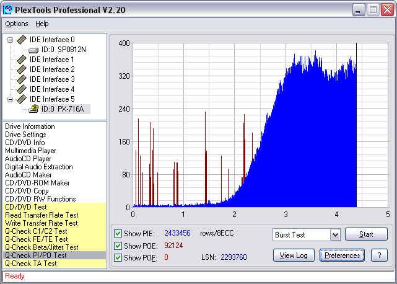The height and width of the screenshot is (284, 397).
Task: Select the IDE Interface 0 chip icon
Action: click(x=22, y=40)
